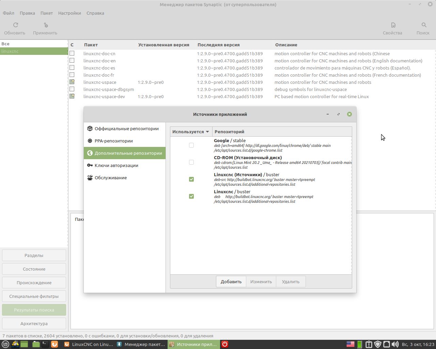Open the Linux Mint start menu
The image size is (436, 349).
click(6, 344)
